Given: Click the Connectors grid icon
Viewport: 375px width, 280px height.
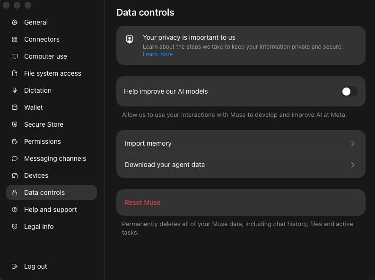Looking at the screenshot, I should click(15, 39).
